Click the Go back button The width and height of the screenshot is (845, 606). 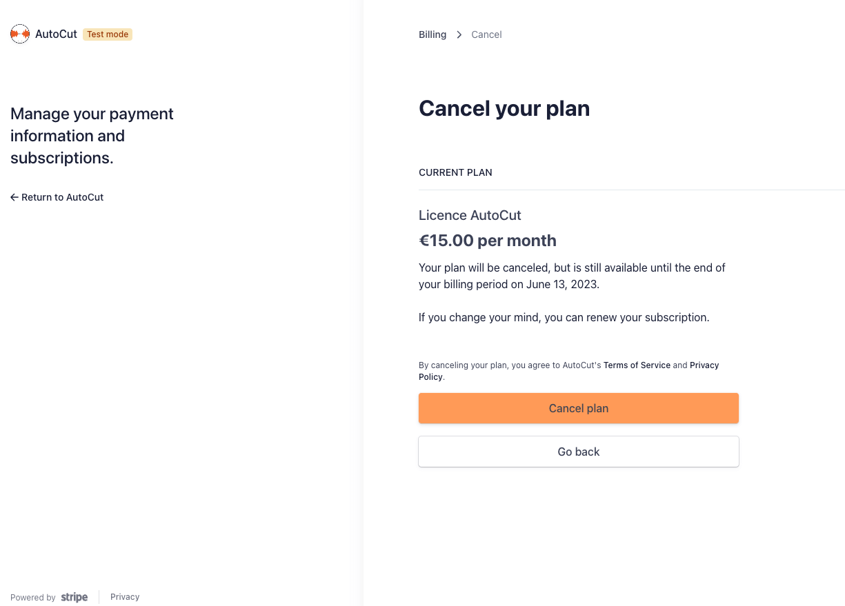click(579, 452)
